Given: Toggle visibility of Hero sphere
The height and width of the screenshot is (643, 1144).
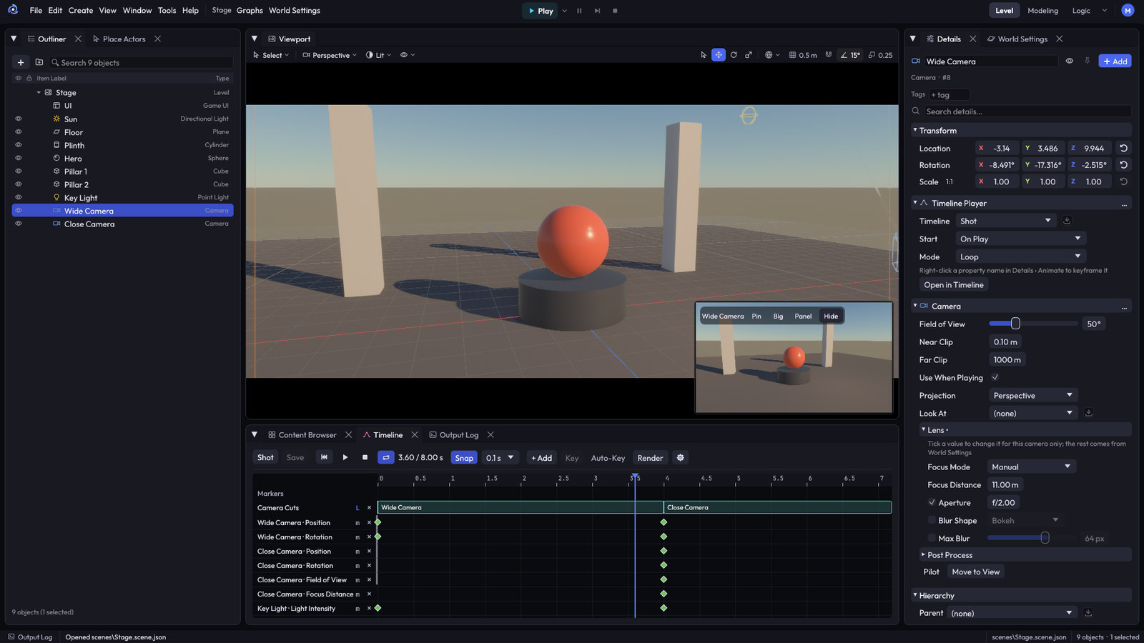Looking at the screenshot, I should pos(19,158).
